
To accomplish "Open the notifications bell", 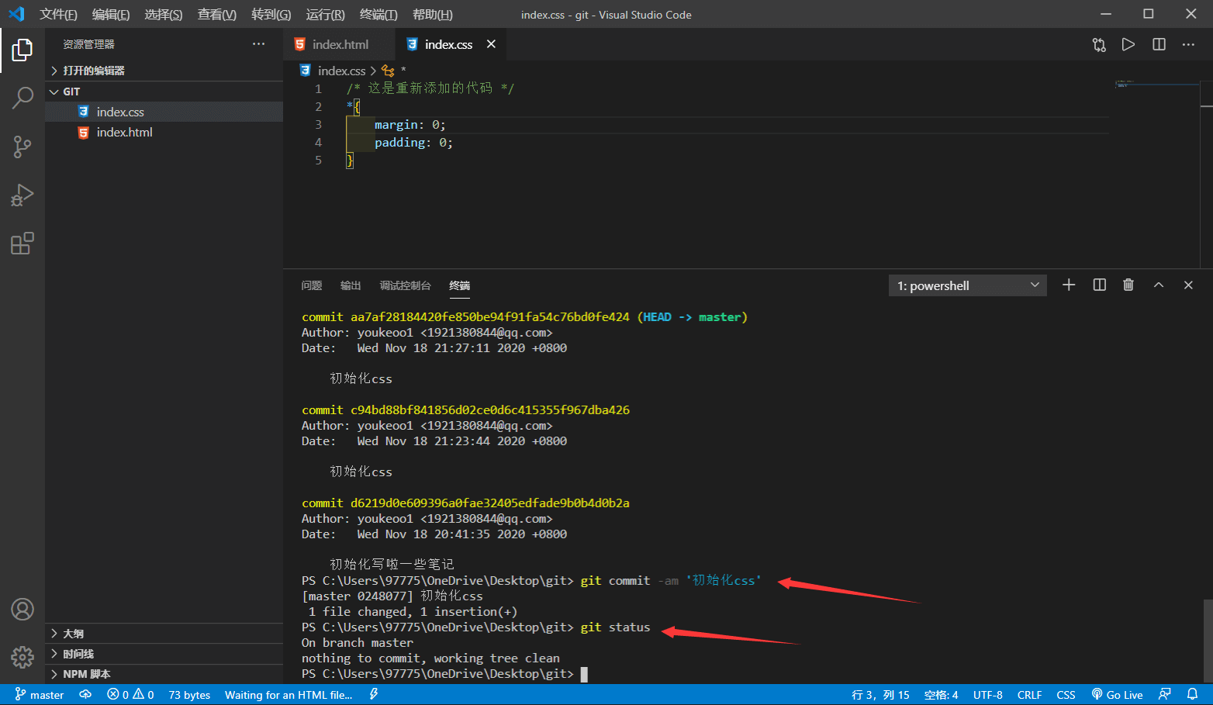I will click(1193, 695).
